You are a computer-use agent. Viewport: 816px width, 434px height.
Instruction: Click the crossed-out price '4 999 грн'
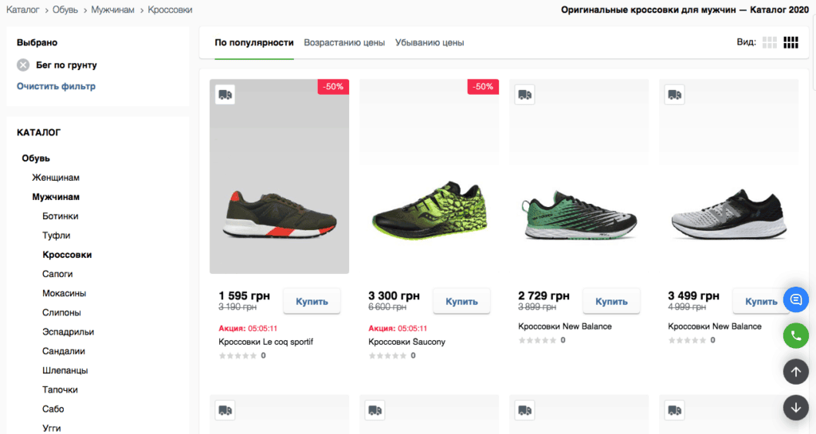coord(687,307)
